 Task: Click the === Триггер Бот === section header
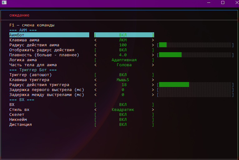(x=33, y=70)
